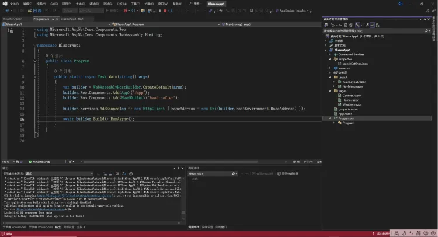Click the red stop debugging icon

[x=165, y=11]
